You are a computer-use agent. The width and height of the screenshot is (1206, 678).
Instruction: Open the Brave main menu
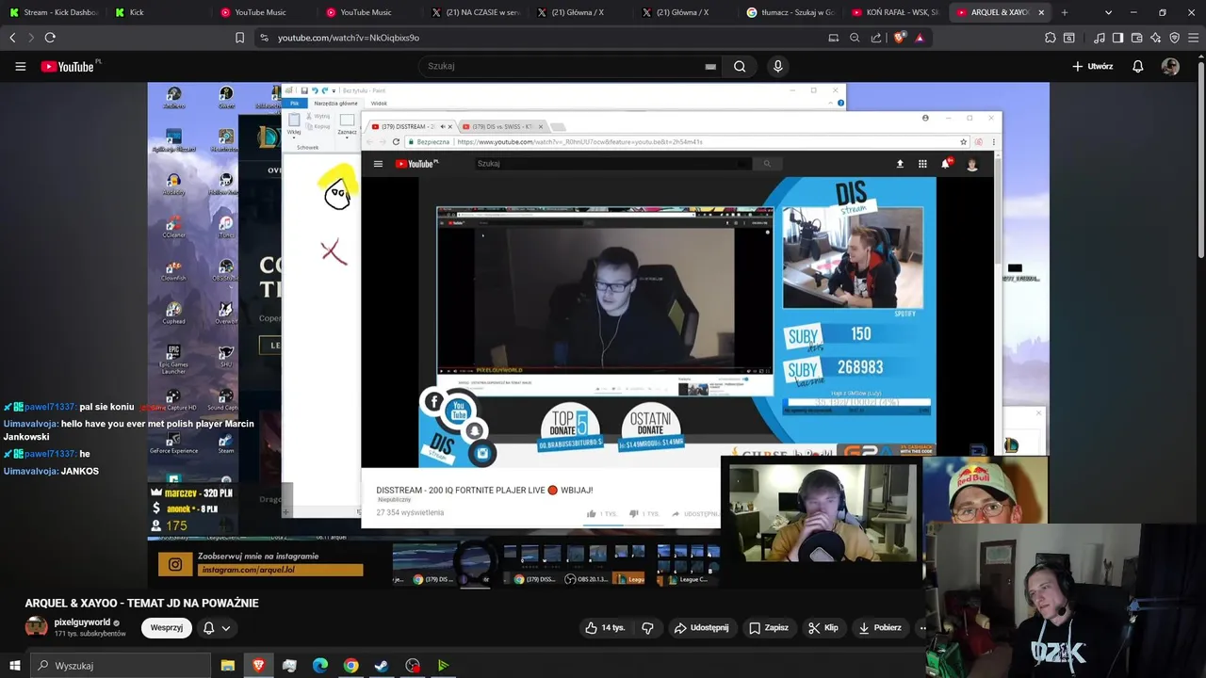[1194, 38]
